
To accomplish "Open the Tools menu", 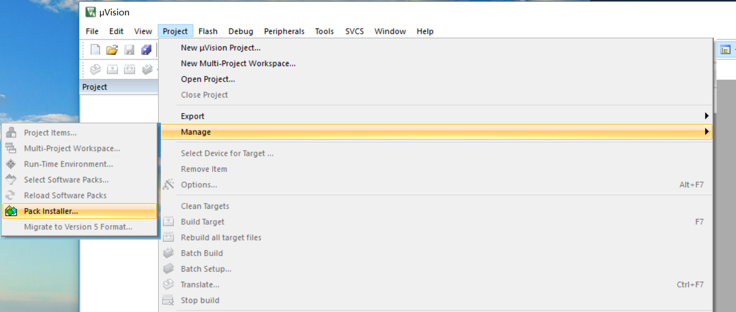I will [x=325, y=31].
